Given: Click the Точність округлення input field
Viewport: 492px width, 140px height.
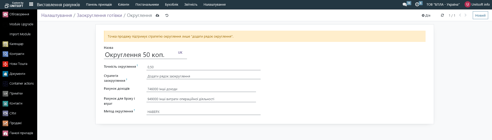Looking at the screenshot, I should [x=203, y=67].
